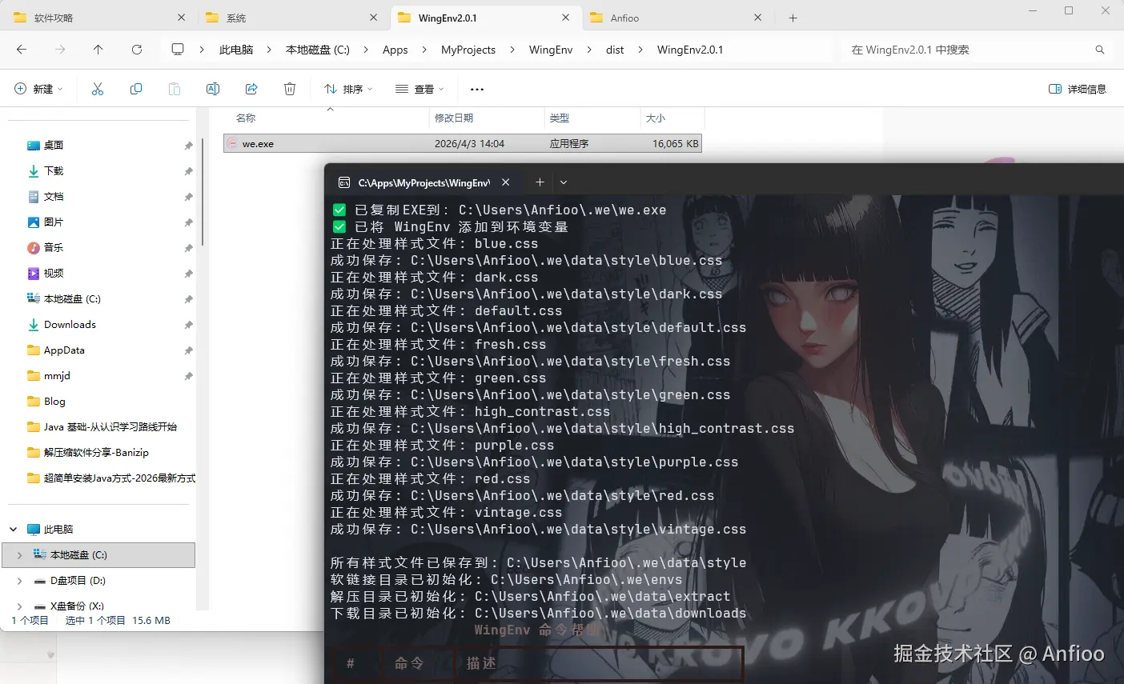
Task: Close the Anfioo tab
Action: tap(758, 18)
